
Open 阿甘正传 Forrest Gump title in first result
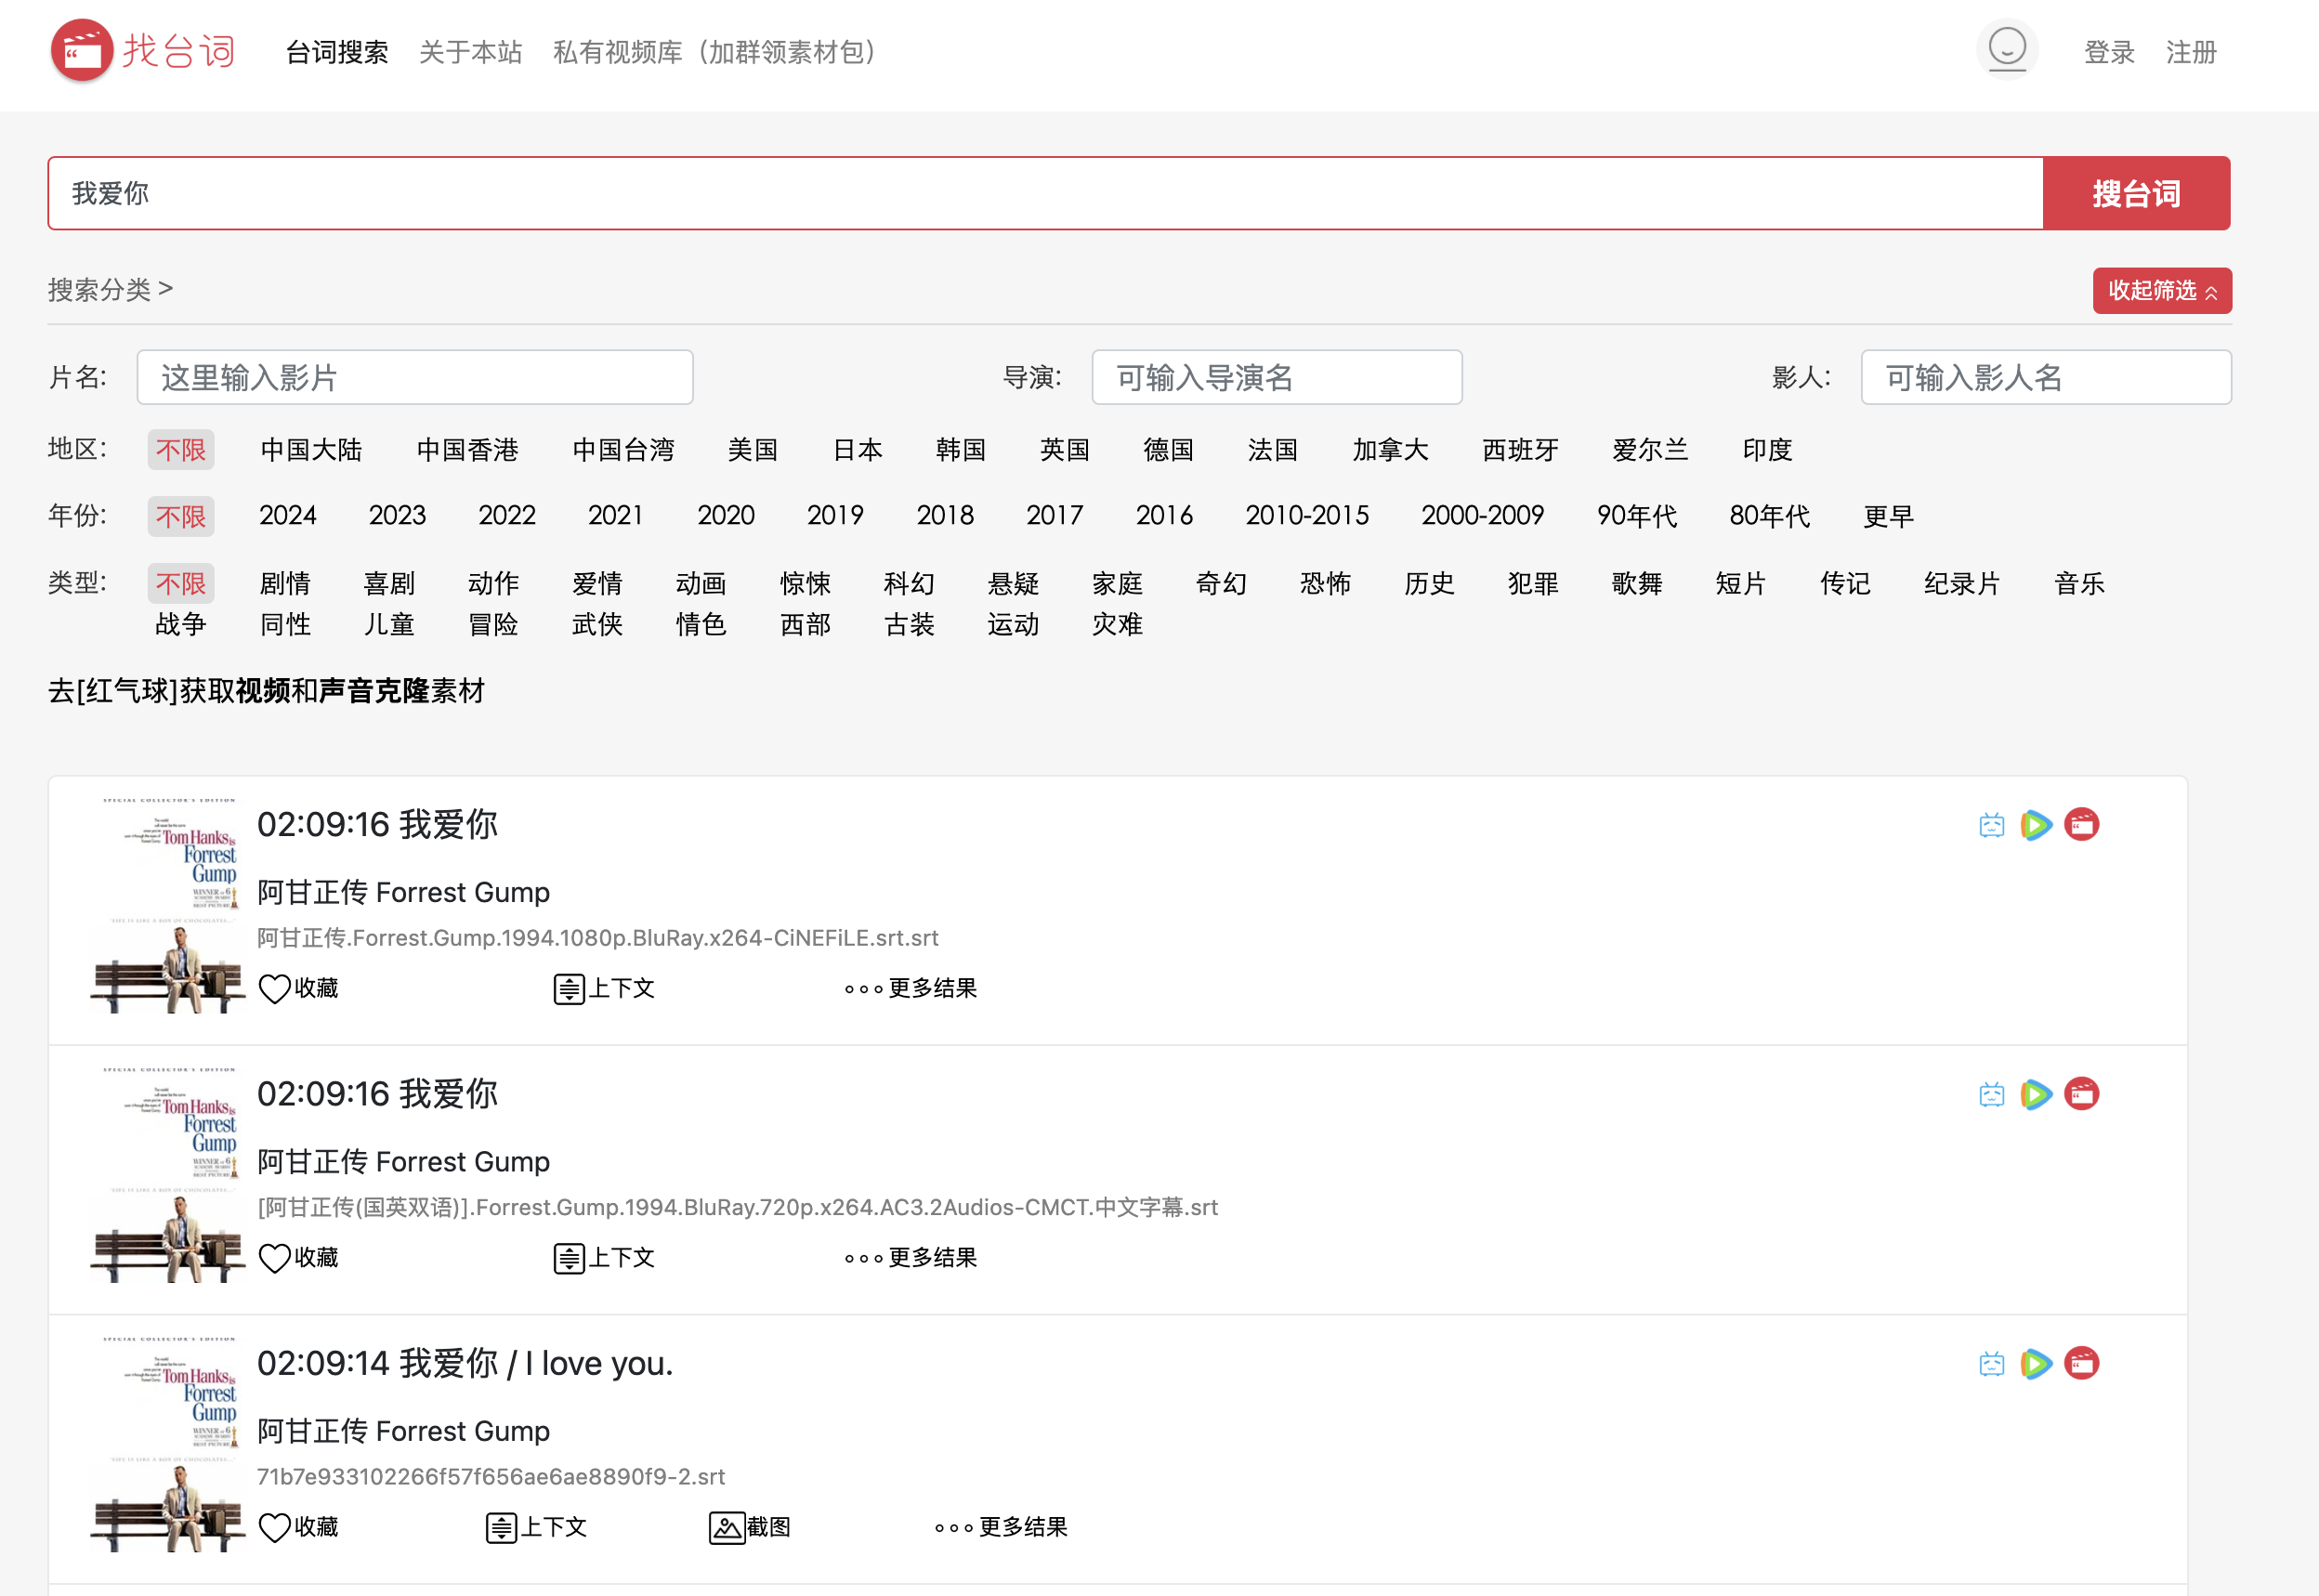pyautogui.click(x=404, y=892)
